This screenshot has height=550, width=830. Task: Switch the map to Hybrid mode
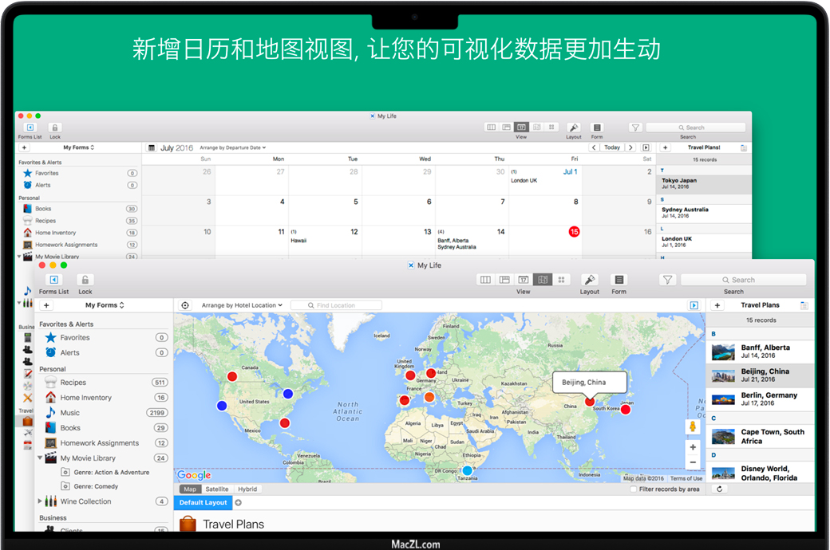pos(247,489)
